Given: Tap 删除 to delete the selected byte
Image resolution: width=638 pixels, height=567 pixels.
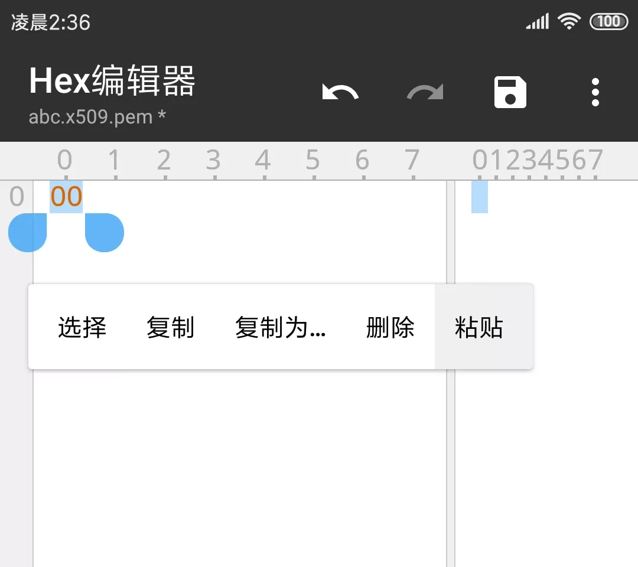Looking at the screenshot, I should 390,327.
